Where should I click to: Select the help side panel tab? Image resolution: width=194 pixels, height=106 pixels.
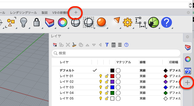(188, 71)
